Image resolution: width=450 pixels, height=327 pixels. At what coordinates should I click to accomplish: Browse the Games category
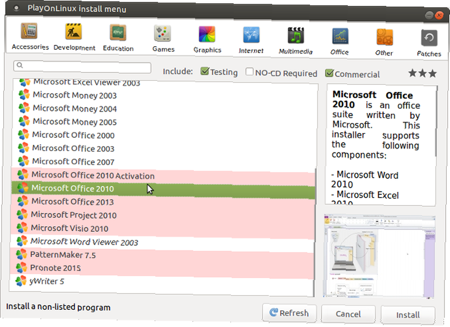[x=163, y=39]
